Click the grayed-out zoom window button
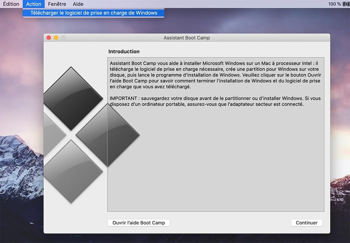Viewport: 350px width, 243px height. point(63,37)
